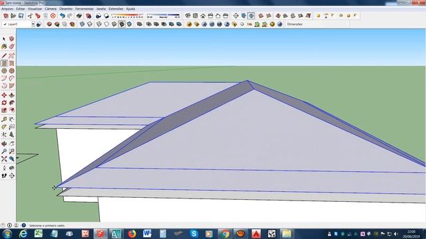Adjust the shadow time-of-day slider
This screenshot has height=239, width=426.
(x=163, y=16)
